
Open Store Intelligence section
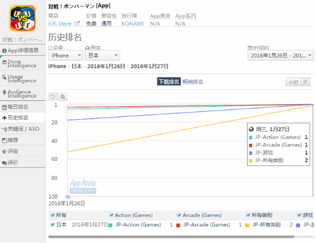pyautogui.click(x=23, y=63)
